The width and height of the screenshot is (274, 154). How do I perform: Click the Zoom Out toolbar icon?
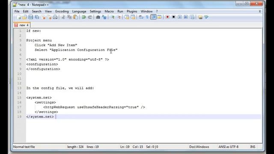coord(119,17)
